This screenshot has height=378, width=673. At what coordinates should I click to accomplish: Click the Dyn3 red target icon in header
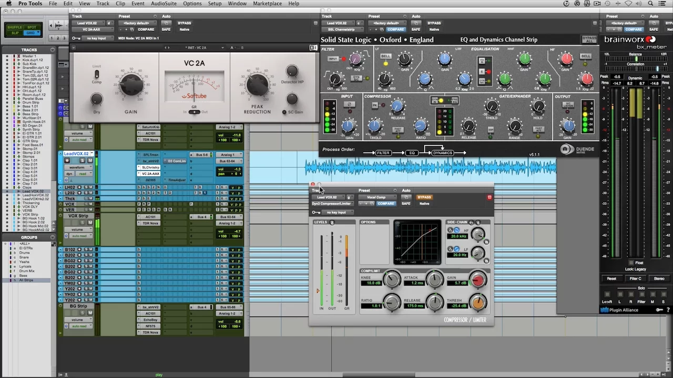click(490, 197)
